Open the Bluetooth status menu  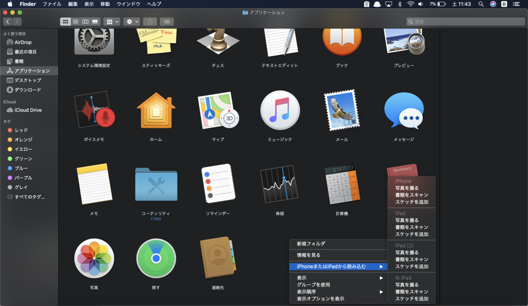pos(400,4)
